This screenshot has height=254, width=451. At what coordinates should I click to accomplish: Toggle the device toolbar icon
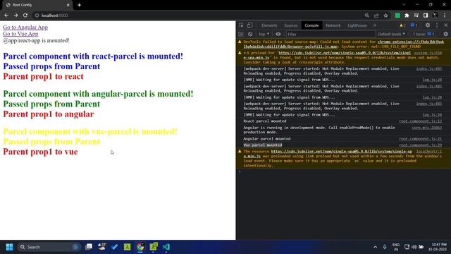[x=249, y=25]
